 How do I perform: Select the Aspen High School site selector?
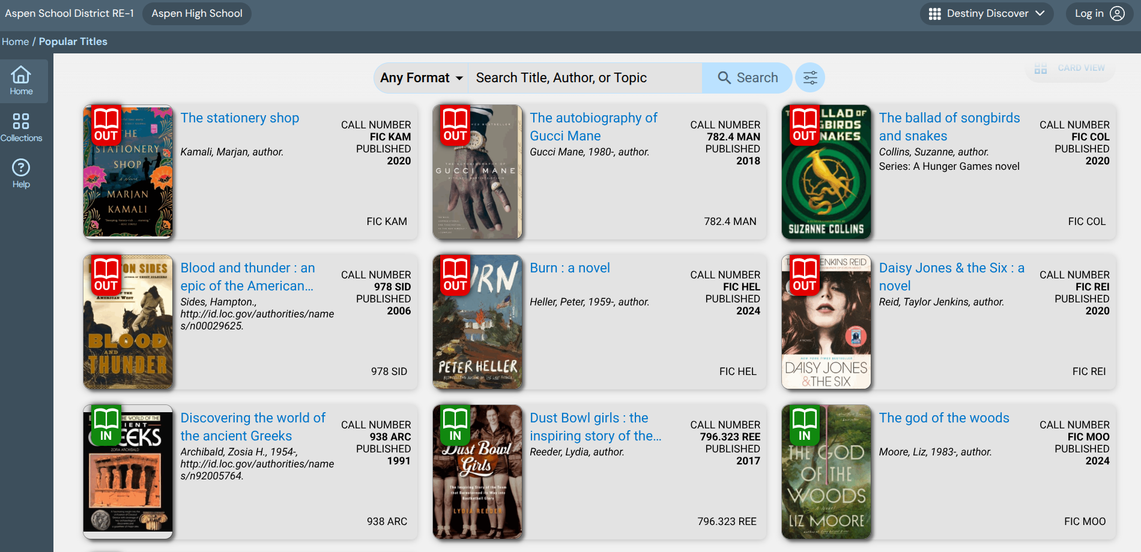tap(197, 14)
